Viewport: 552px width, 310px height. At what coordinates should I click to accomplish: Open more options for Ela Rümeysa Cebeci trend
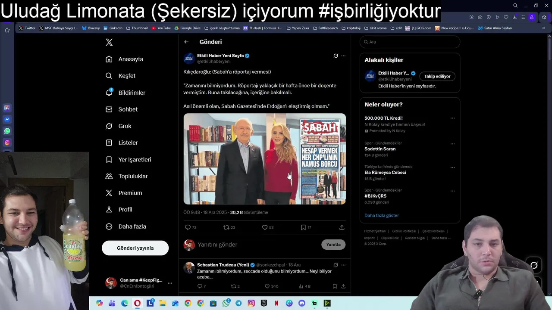click(x=452, y=167)
